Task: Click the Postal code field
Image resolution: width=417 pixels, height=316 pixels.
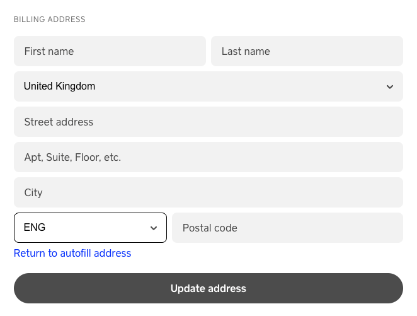Action: click(x=287, y=228)
